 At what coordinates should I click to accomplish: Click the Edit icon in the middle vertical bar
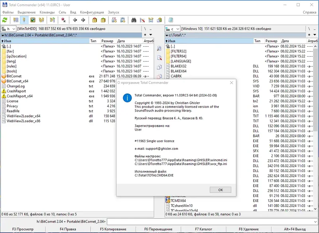159,58
